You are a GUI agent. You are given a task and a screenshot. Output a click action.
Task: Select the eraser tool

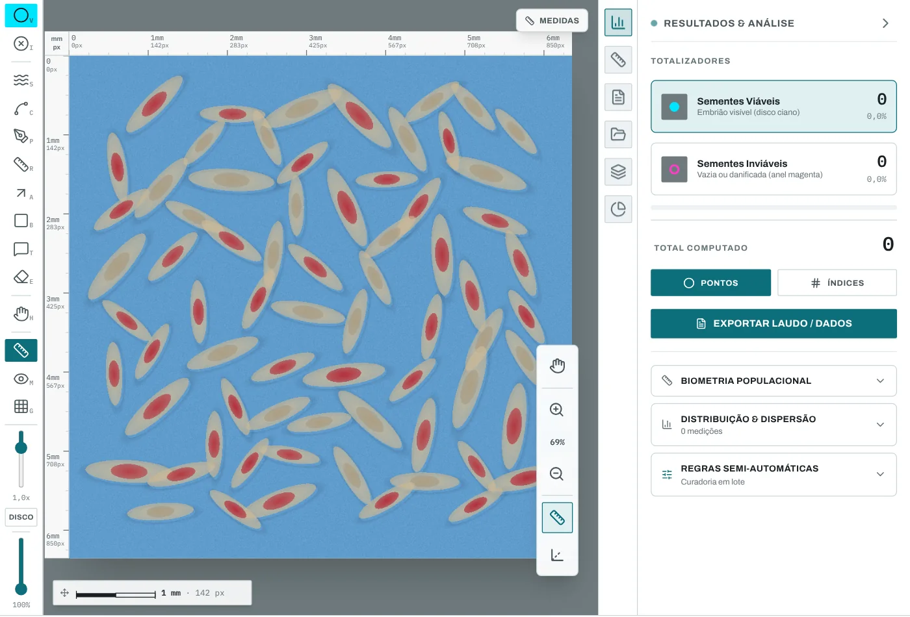(21, 277)
